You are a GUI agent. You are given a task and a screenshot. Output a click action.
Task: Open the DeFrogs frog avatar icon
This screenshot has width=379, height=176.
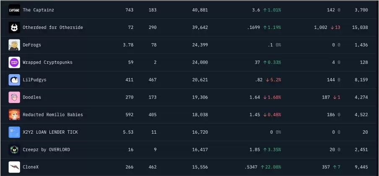[14, 45]
